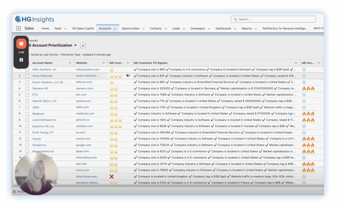Click the HG Insights logo

34,19
